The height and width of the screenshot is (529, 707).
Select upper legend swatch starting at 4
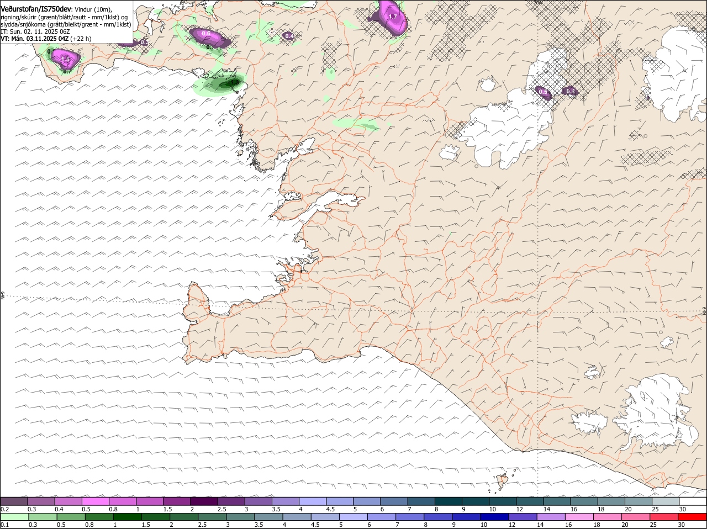[x=313, y=501]
